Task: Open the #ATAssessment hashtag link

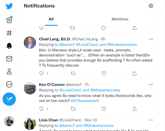Action: 85,101
